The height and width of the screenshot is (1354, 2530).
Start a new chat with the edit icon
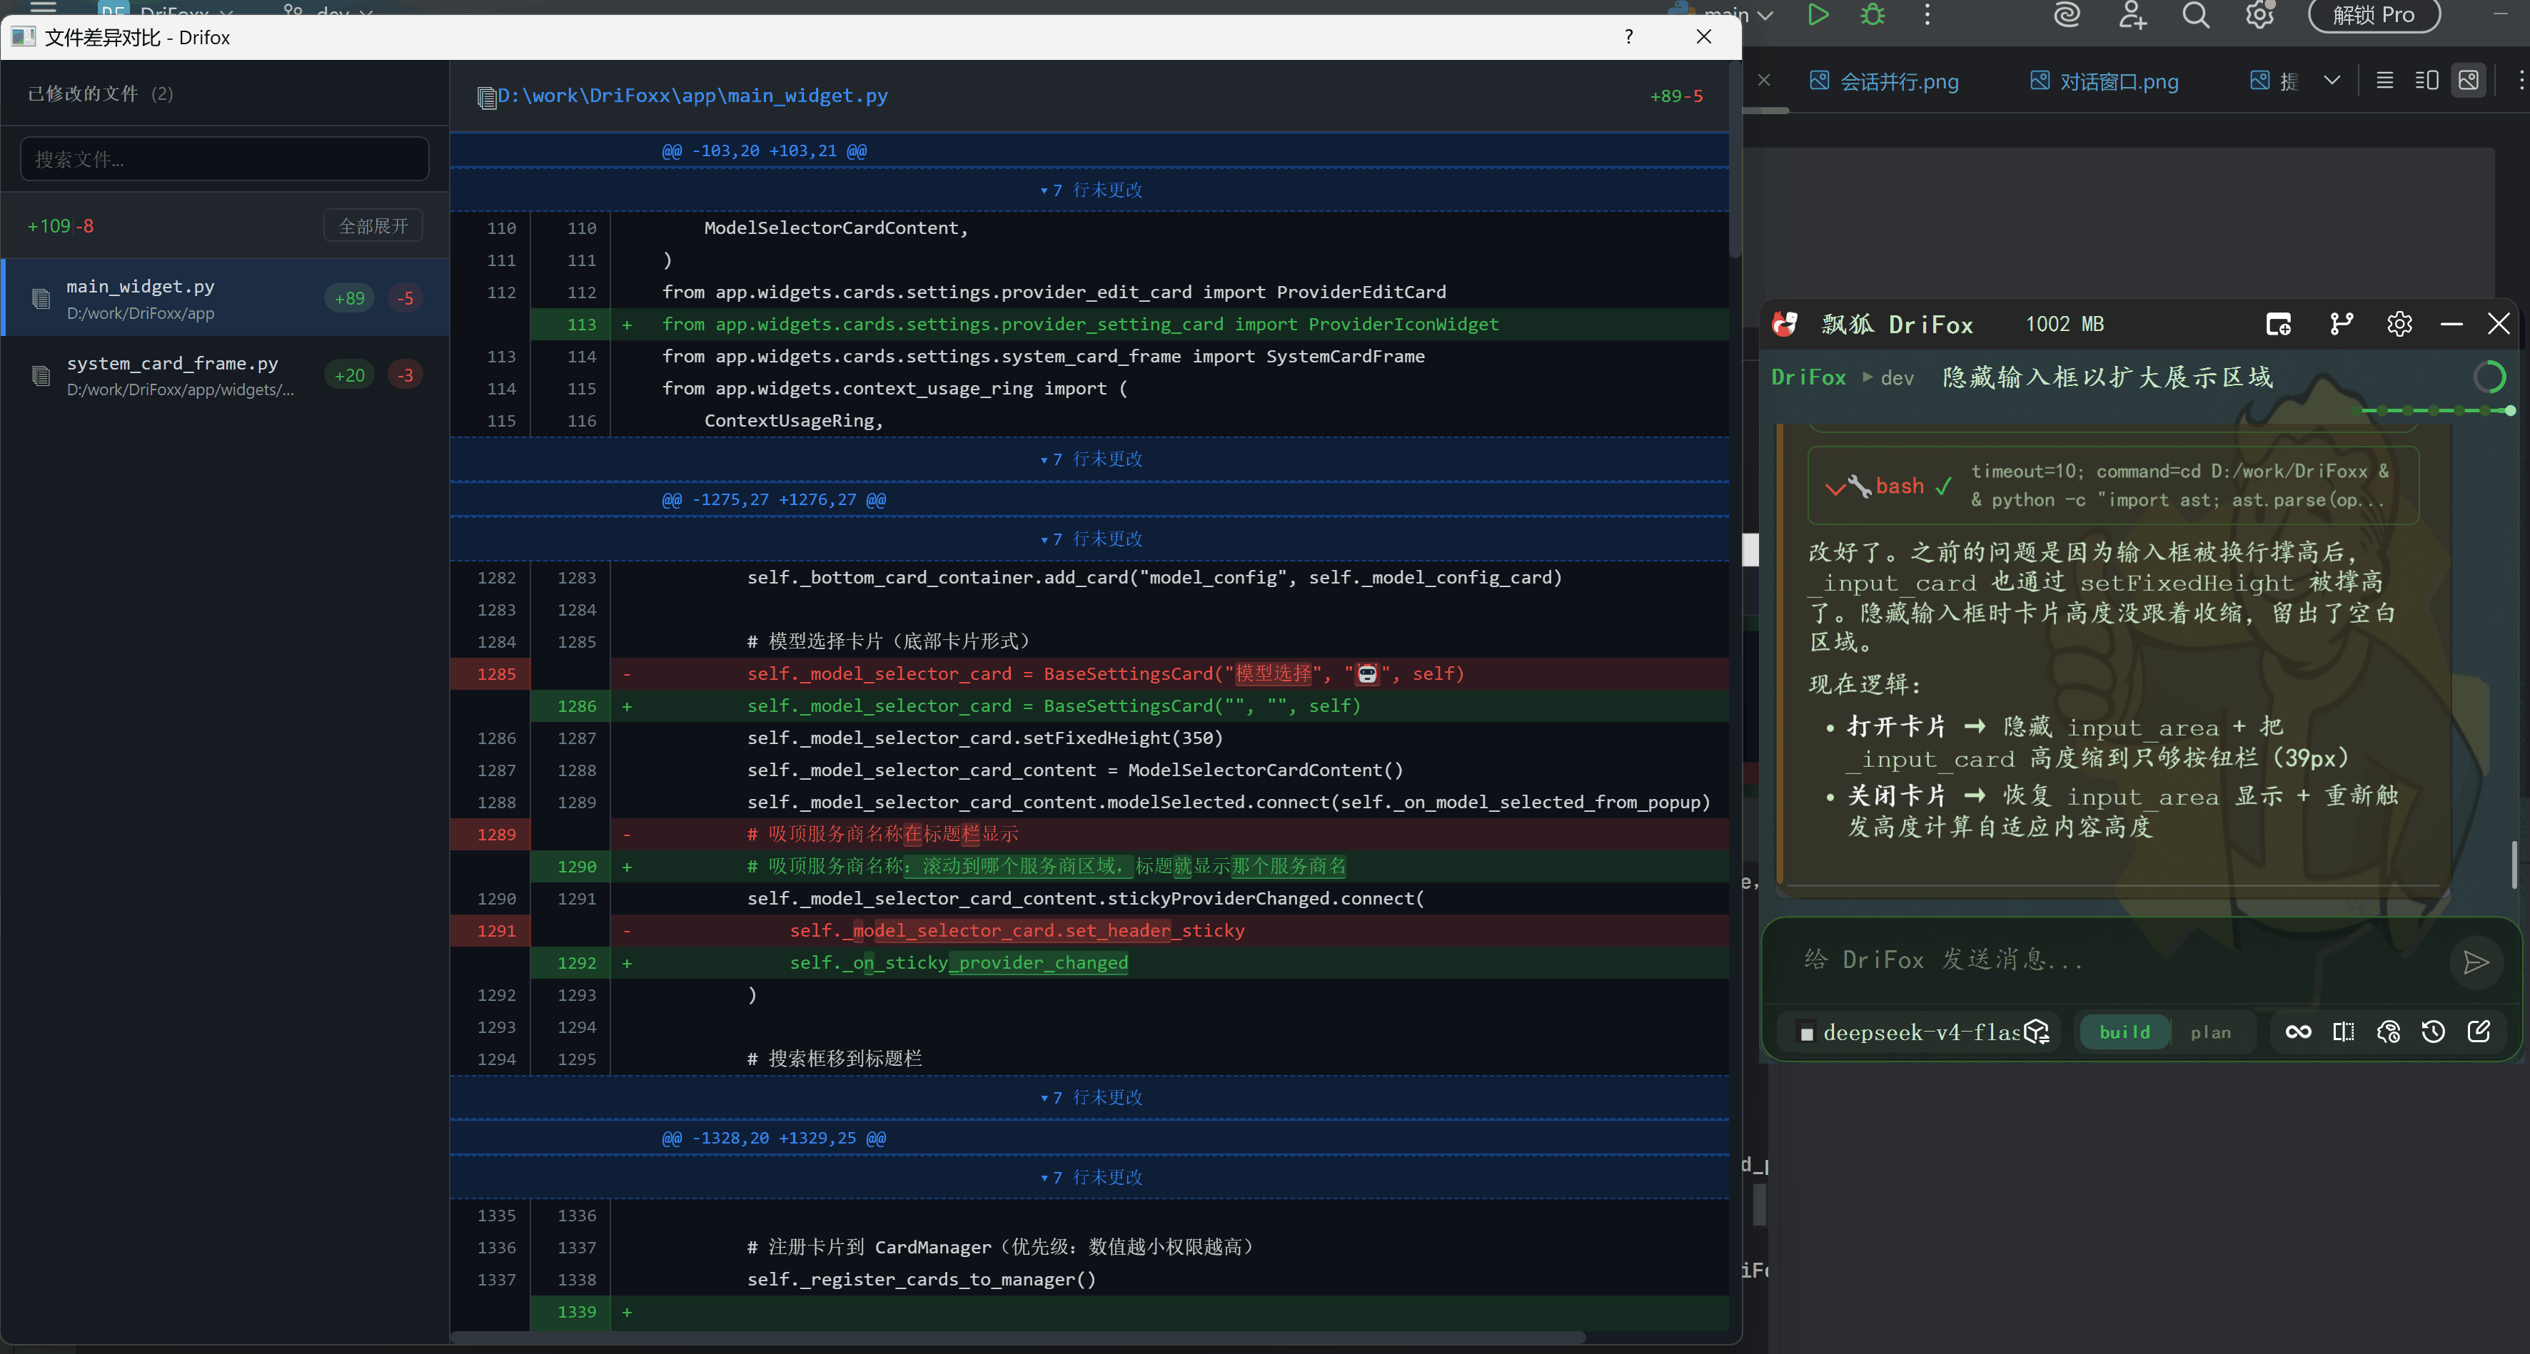coord(2478,1032)
